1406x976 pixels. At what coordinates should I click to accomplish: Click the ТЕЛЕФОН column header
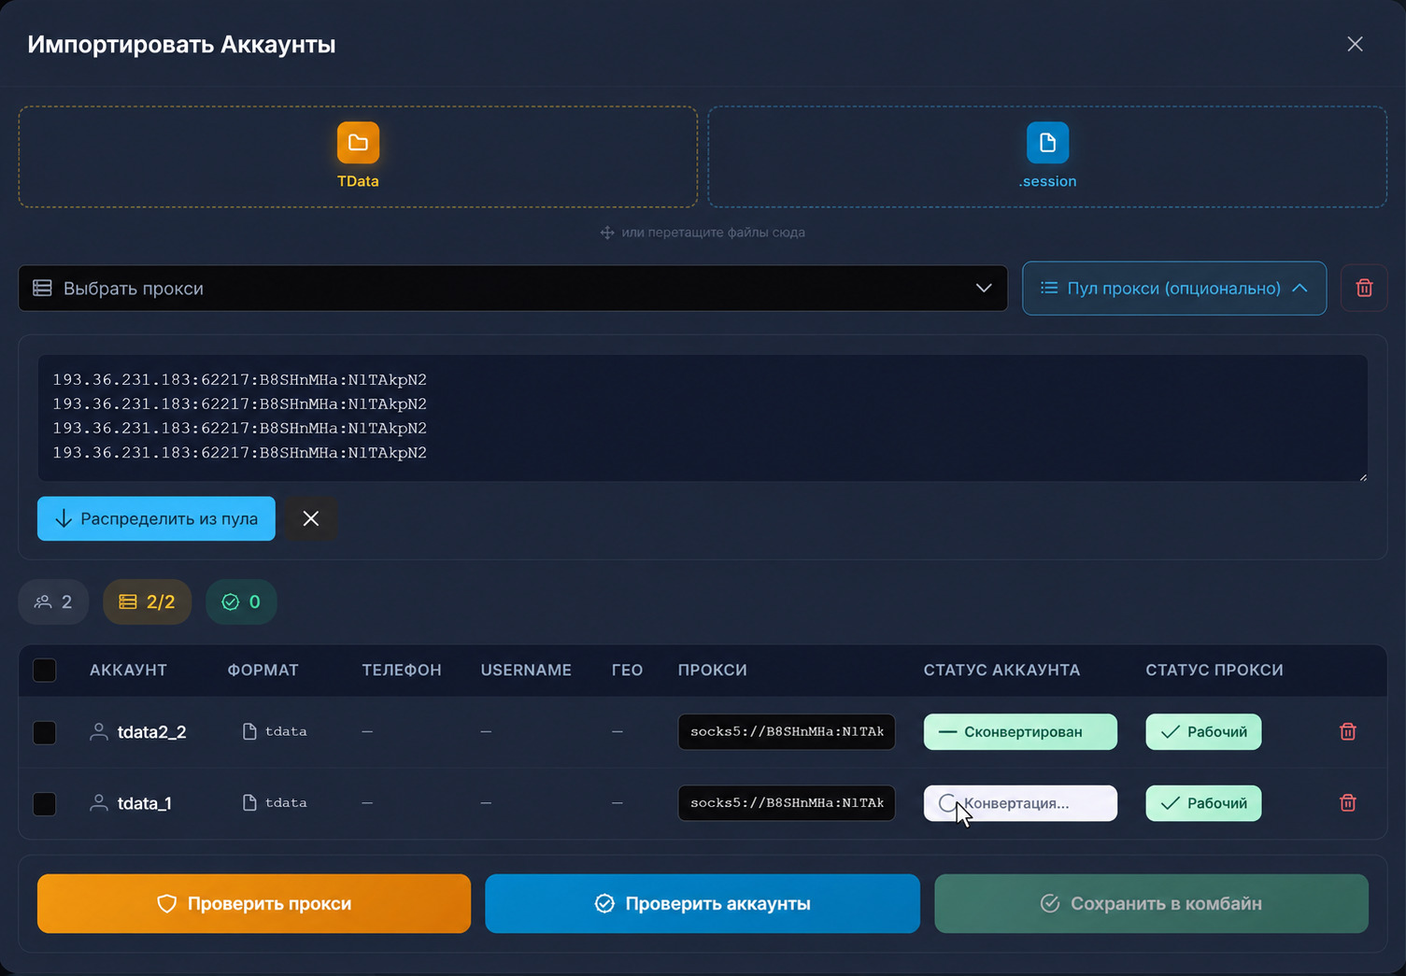(x=402, y=670)
